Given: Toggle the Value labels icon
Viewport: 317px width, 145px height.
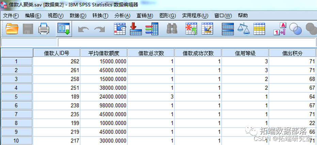Looking at the screenshot, I should pos(280,29).
